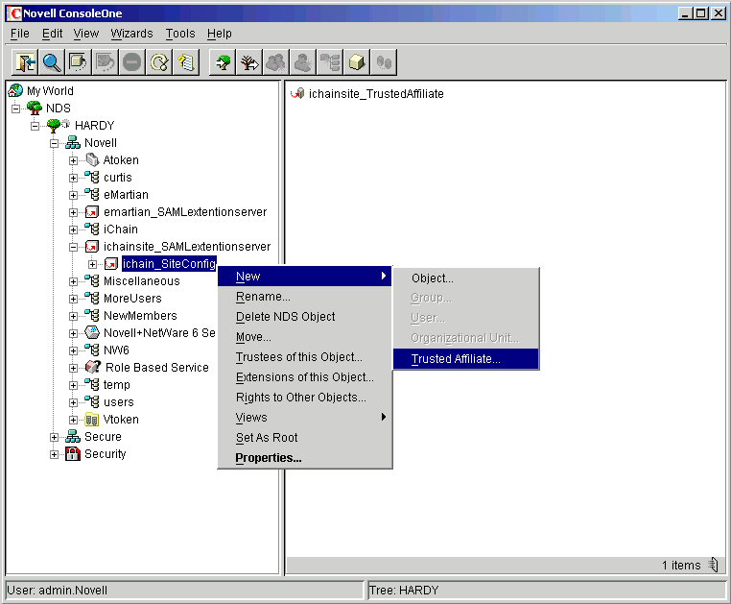Image resolution: width=731 pixels, height=604 pixels.
Task: Click the magnifying glass Find icon
Action: tap(52, 62)
